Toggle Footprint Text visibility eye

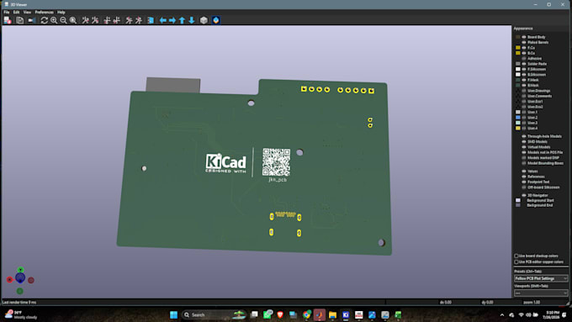pyautogui.click(x=524, y=182)
